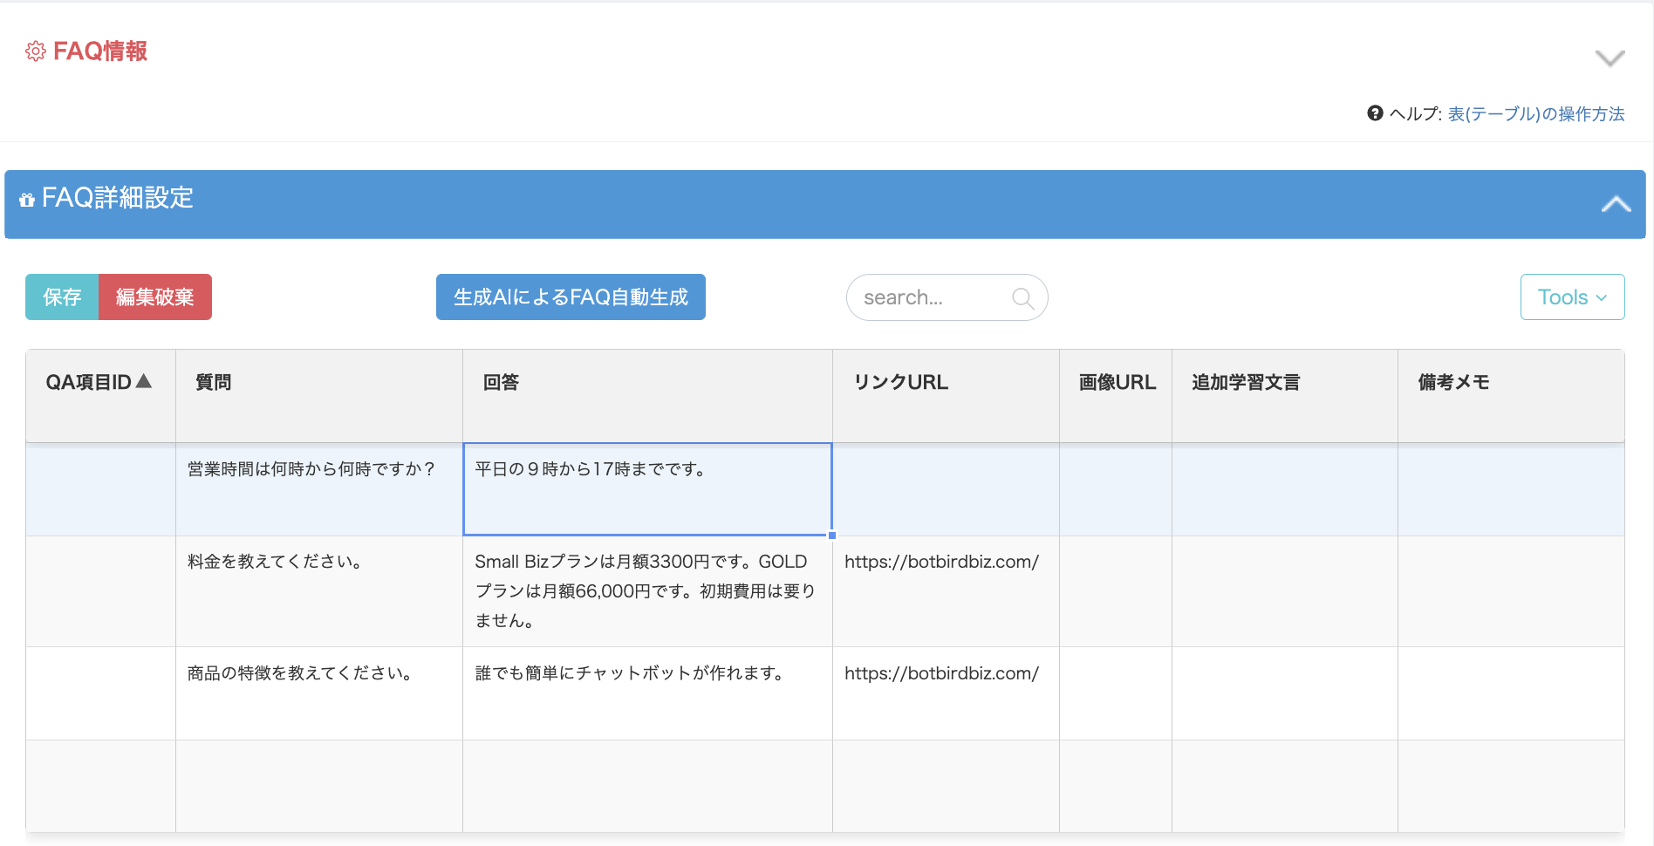Screen dimensions: 1654x846
Task: Expand the FAQ情報 section chevron
Action: [1610, 58]
